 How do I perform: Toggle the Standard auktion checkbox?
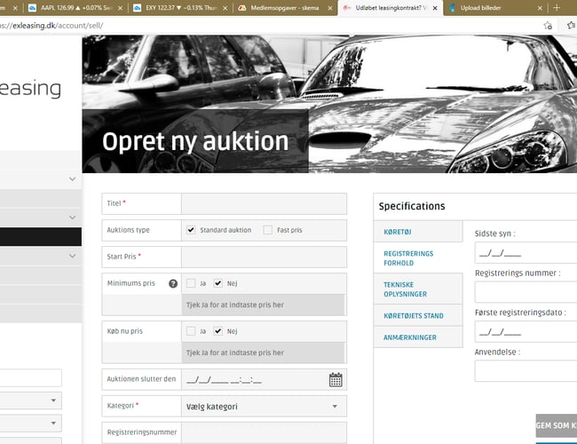click(191, 230)
